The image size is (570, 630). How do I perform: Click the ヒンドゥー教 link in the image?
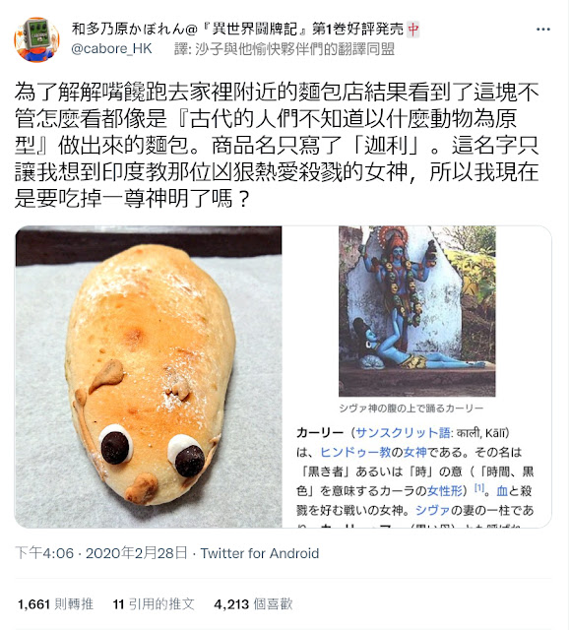pos(355,452)
